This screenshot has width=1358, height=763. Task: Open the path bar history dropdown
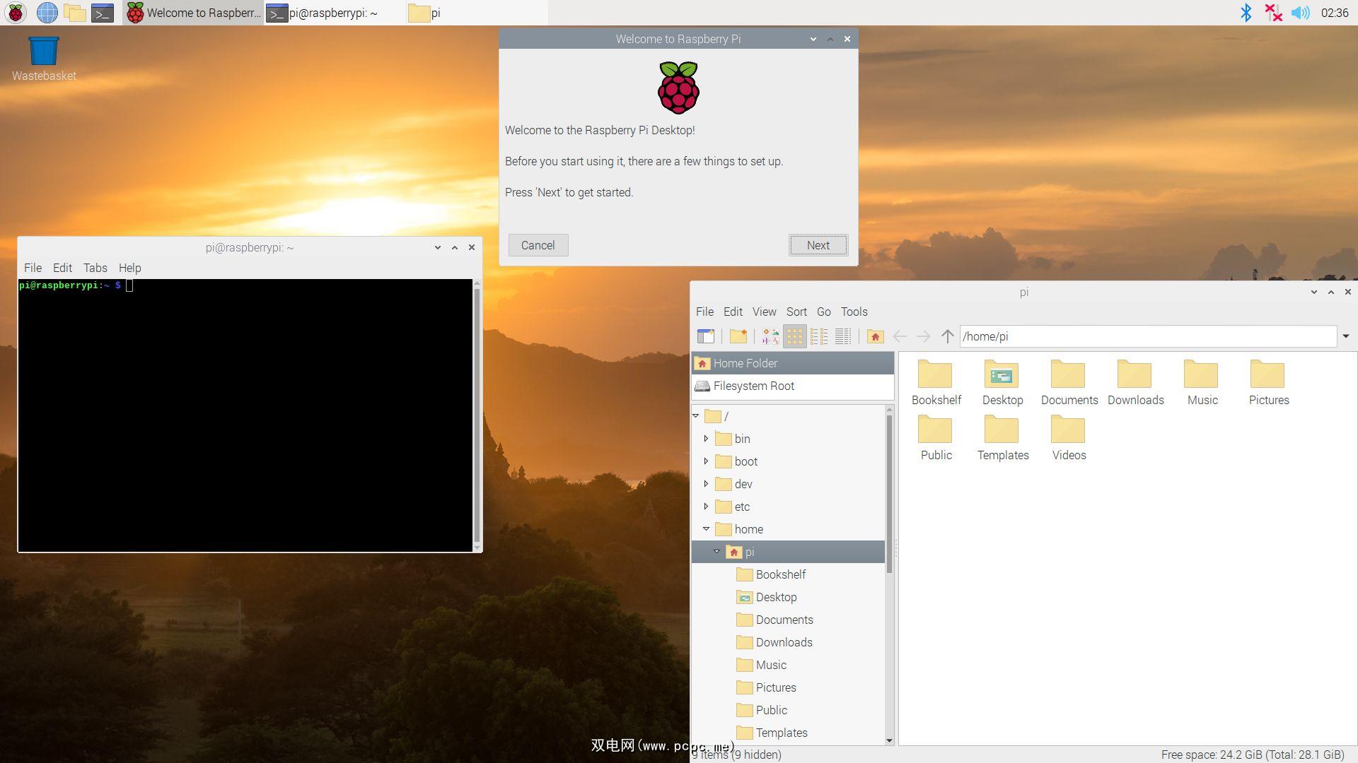point(1345,336)
